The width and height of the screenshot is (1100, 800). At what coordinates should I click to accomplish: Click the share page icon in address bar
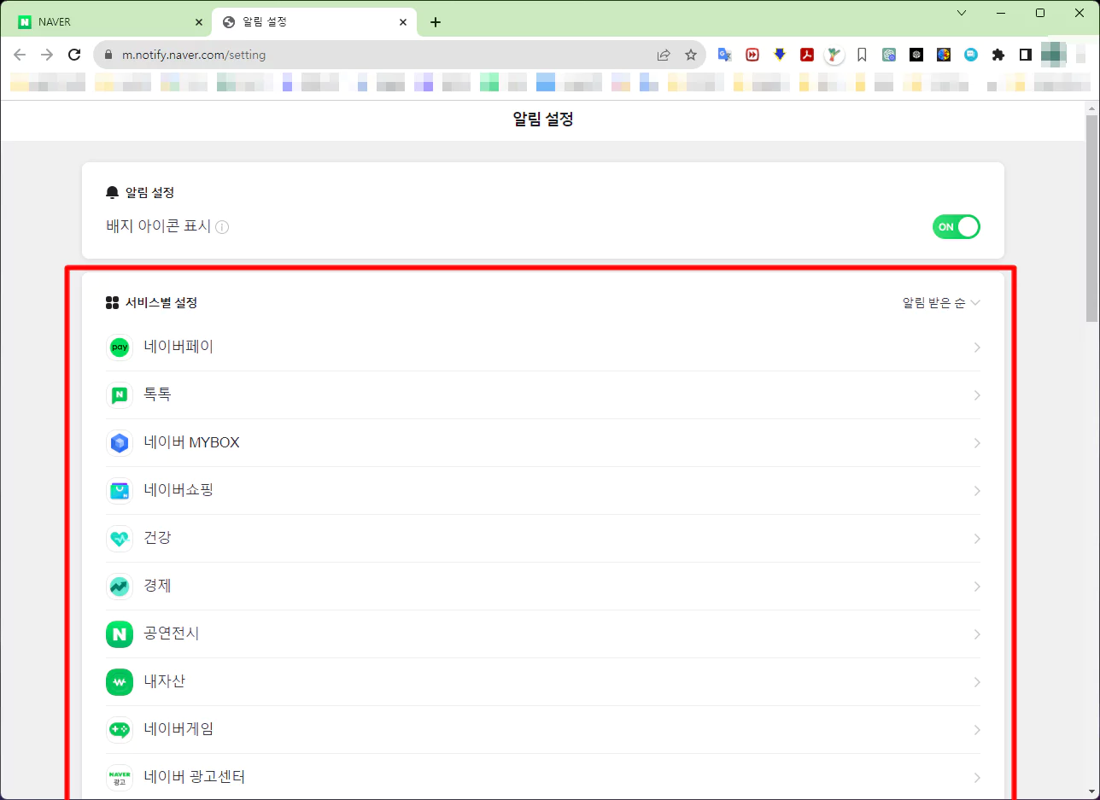(664, 55)
